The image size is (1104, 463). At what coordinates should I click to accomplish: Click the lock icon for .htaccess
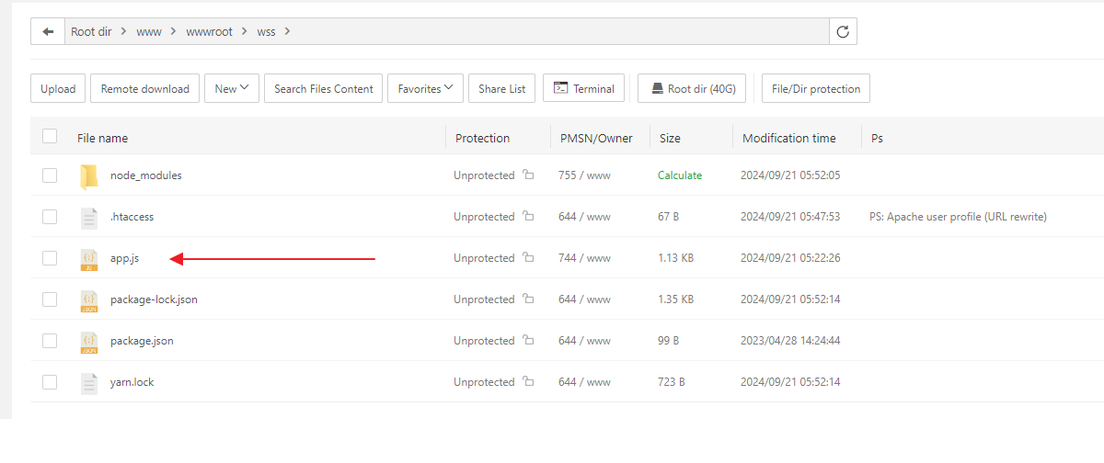[527, 217]
